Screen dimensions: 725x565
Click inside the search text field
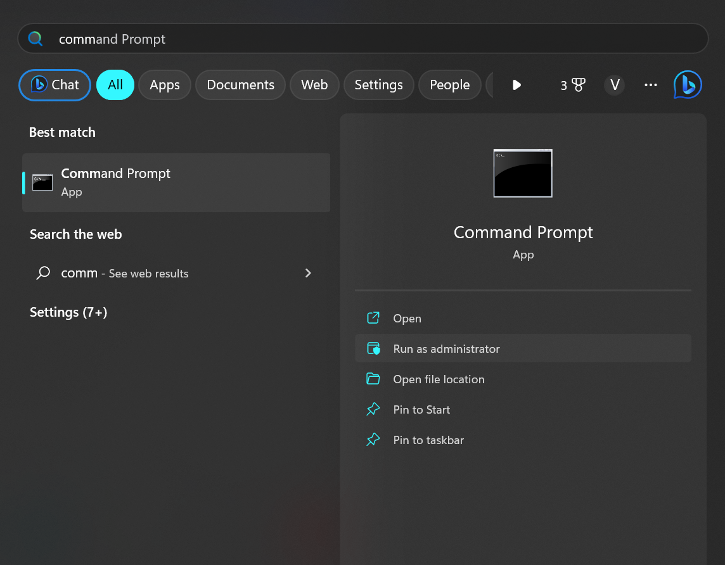tap(380, 39)
